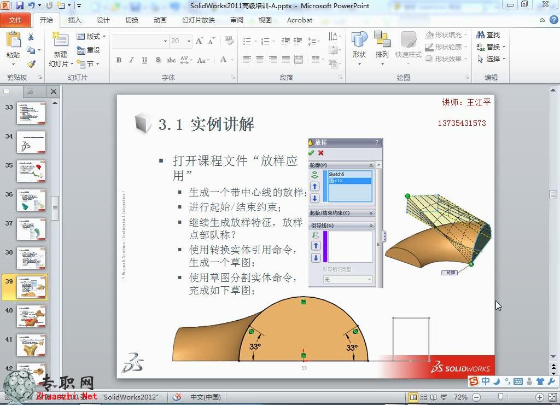The image size is (560, 405).
Task: Open Sogou input settings wrench
Action: (551, 381)
